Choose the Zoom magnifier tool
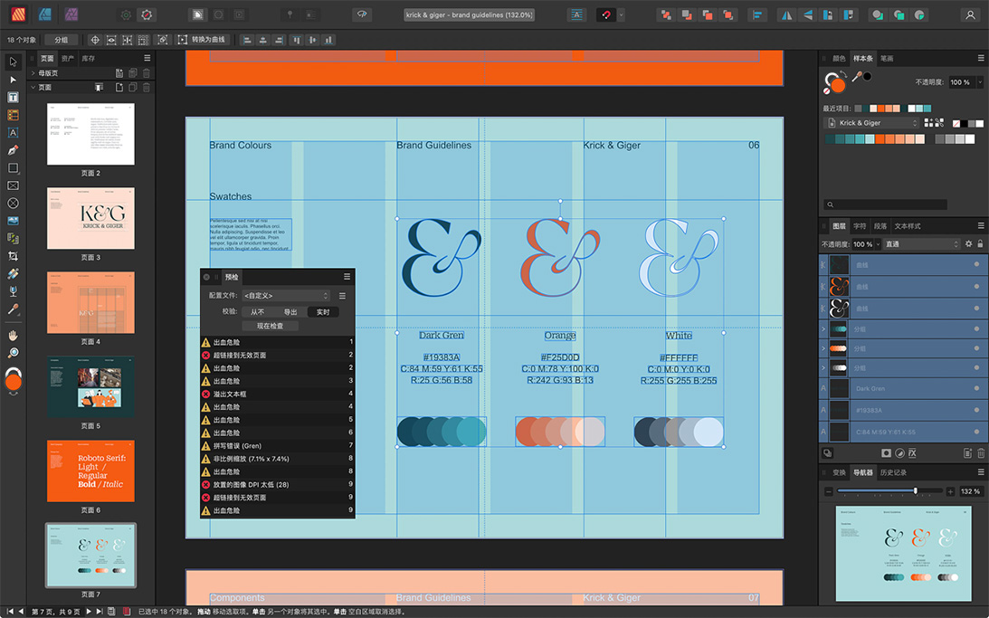Image resolution: width=989 pixels, height=618 pixels. coord(13,353)
